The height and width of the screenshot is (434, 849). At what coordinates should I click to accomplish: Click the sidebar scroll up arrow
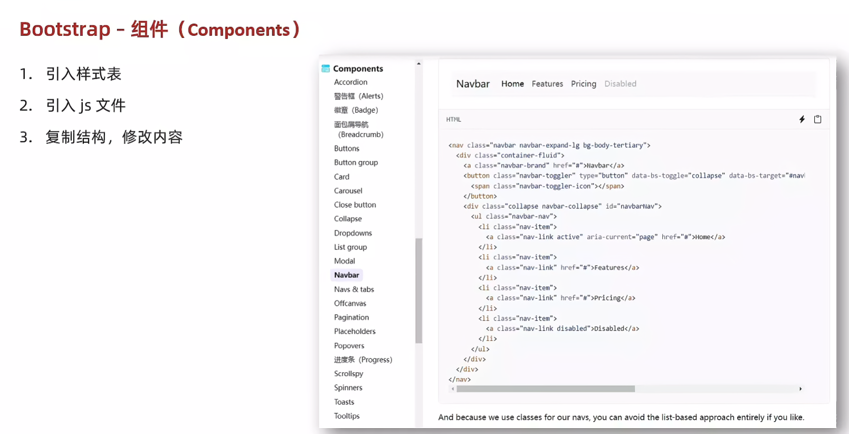(418, 64)
